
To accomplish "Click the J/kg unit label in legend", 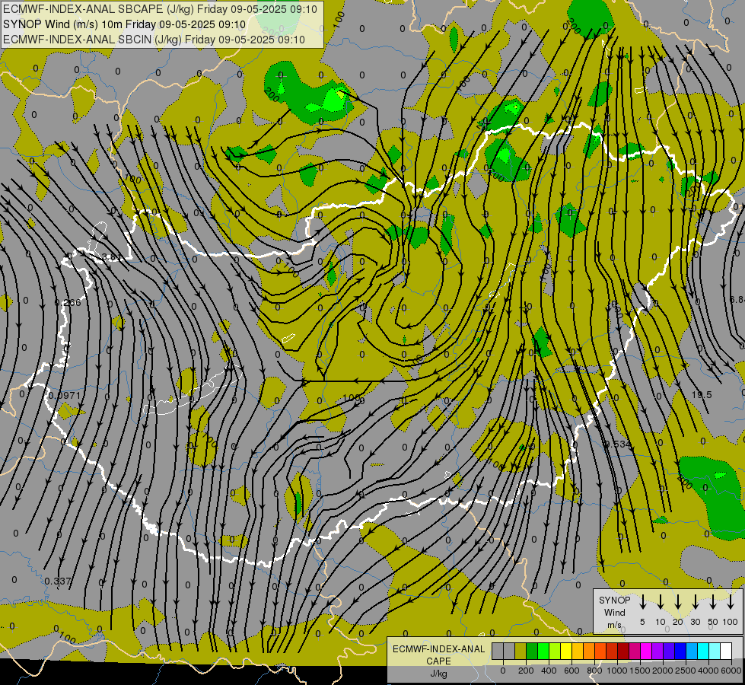I will (x=438, y=674).
